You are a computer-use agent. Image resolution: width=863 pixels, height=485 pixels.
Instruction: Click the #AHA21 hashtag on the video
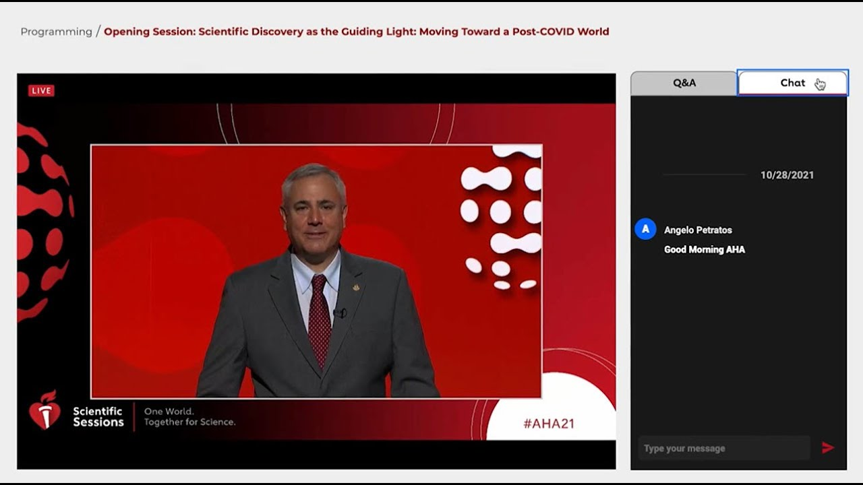click(x=549, y=424)
